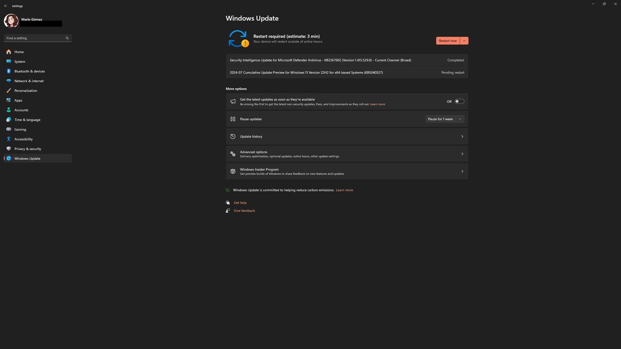
Task: Open Home from the sidebar house icon
Action: point(9,52)
